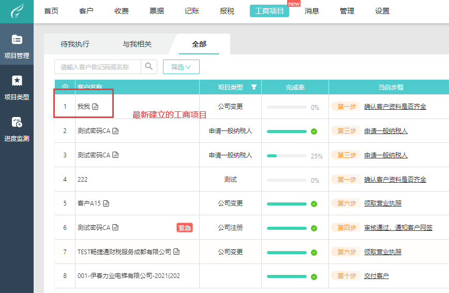Switch to the 与我相关 tab

[x=137, y=44]
